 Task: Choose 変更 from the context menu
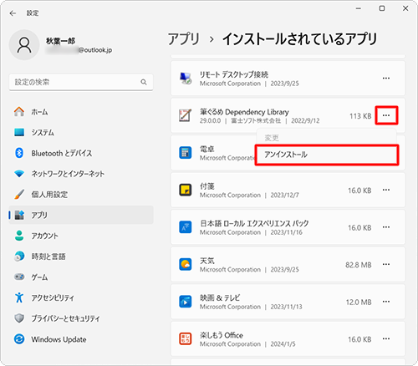[x=327, y=138]
